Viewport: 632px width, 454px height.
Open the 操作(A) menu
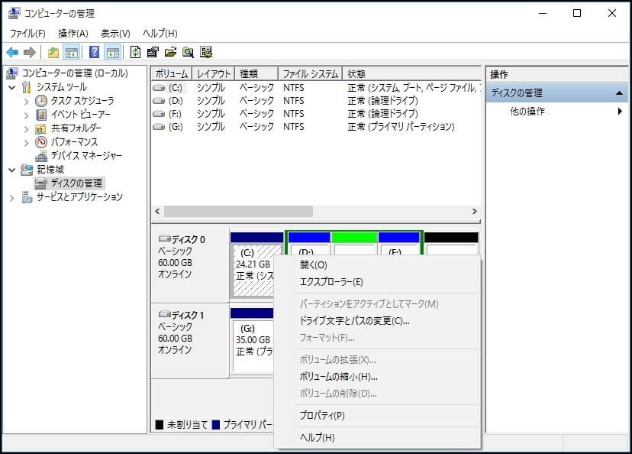tap(73, 33)
